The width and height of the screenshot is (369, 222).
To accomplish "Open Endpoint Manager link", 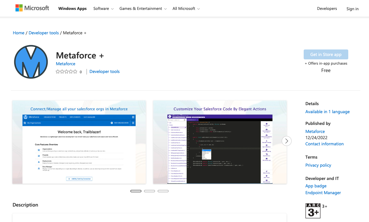I will click(x=323, y=193).
